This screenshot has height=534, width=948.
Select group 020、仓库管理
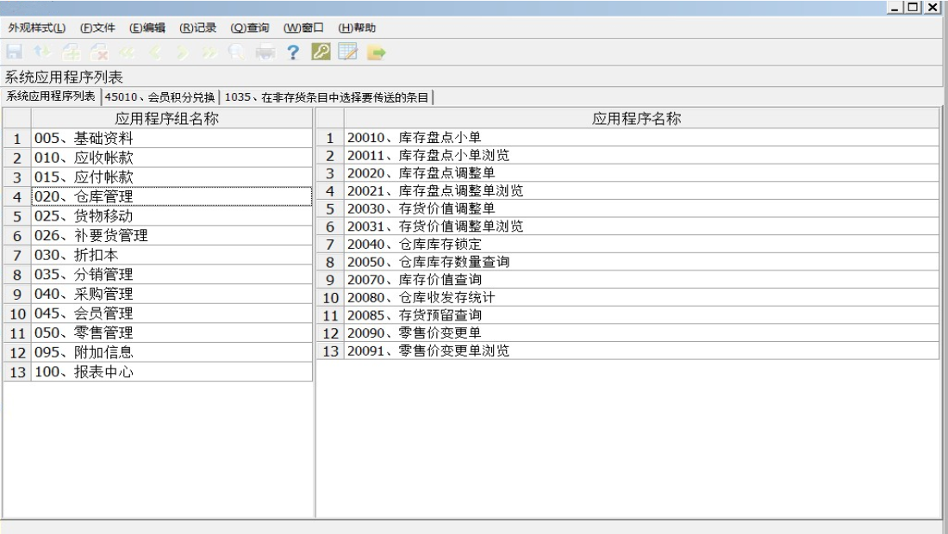click(x=172, y=196)
